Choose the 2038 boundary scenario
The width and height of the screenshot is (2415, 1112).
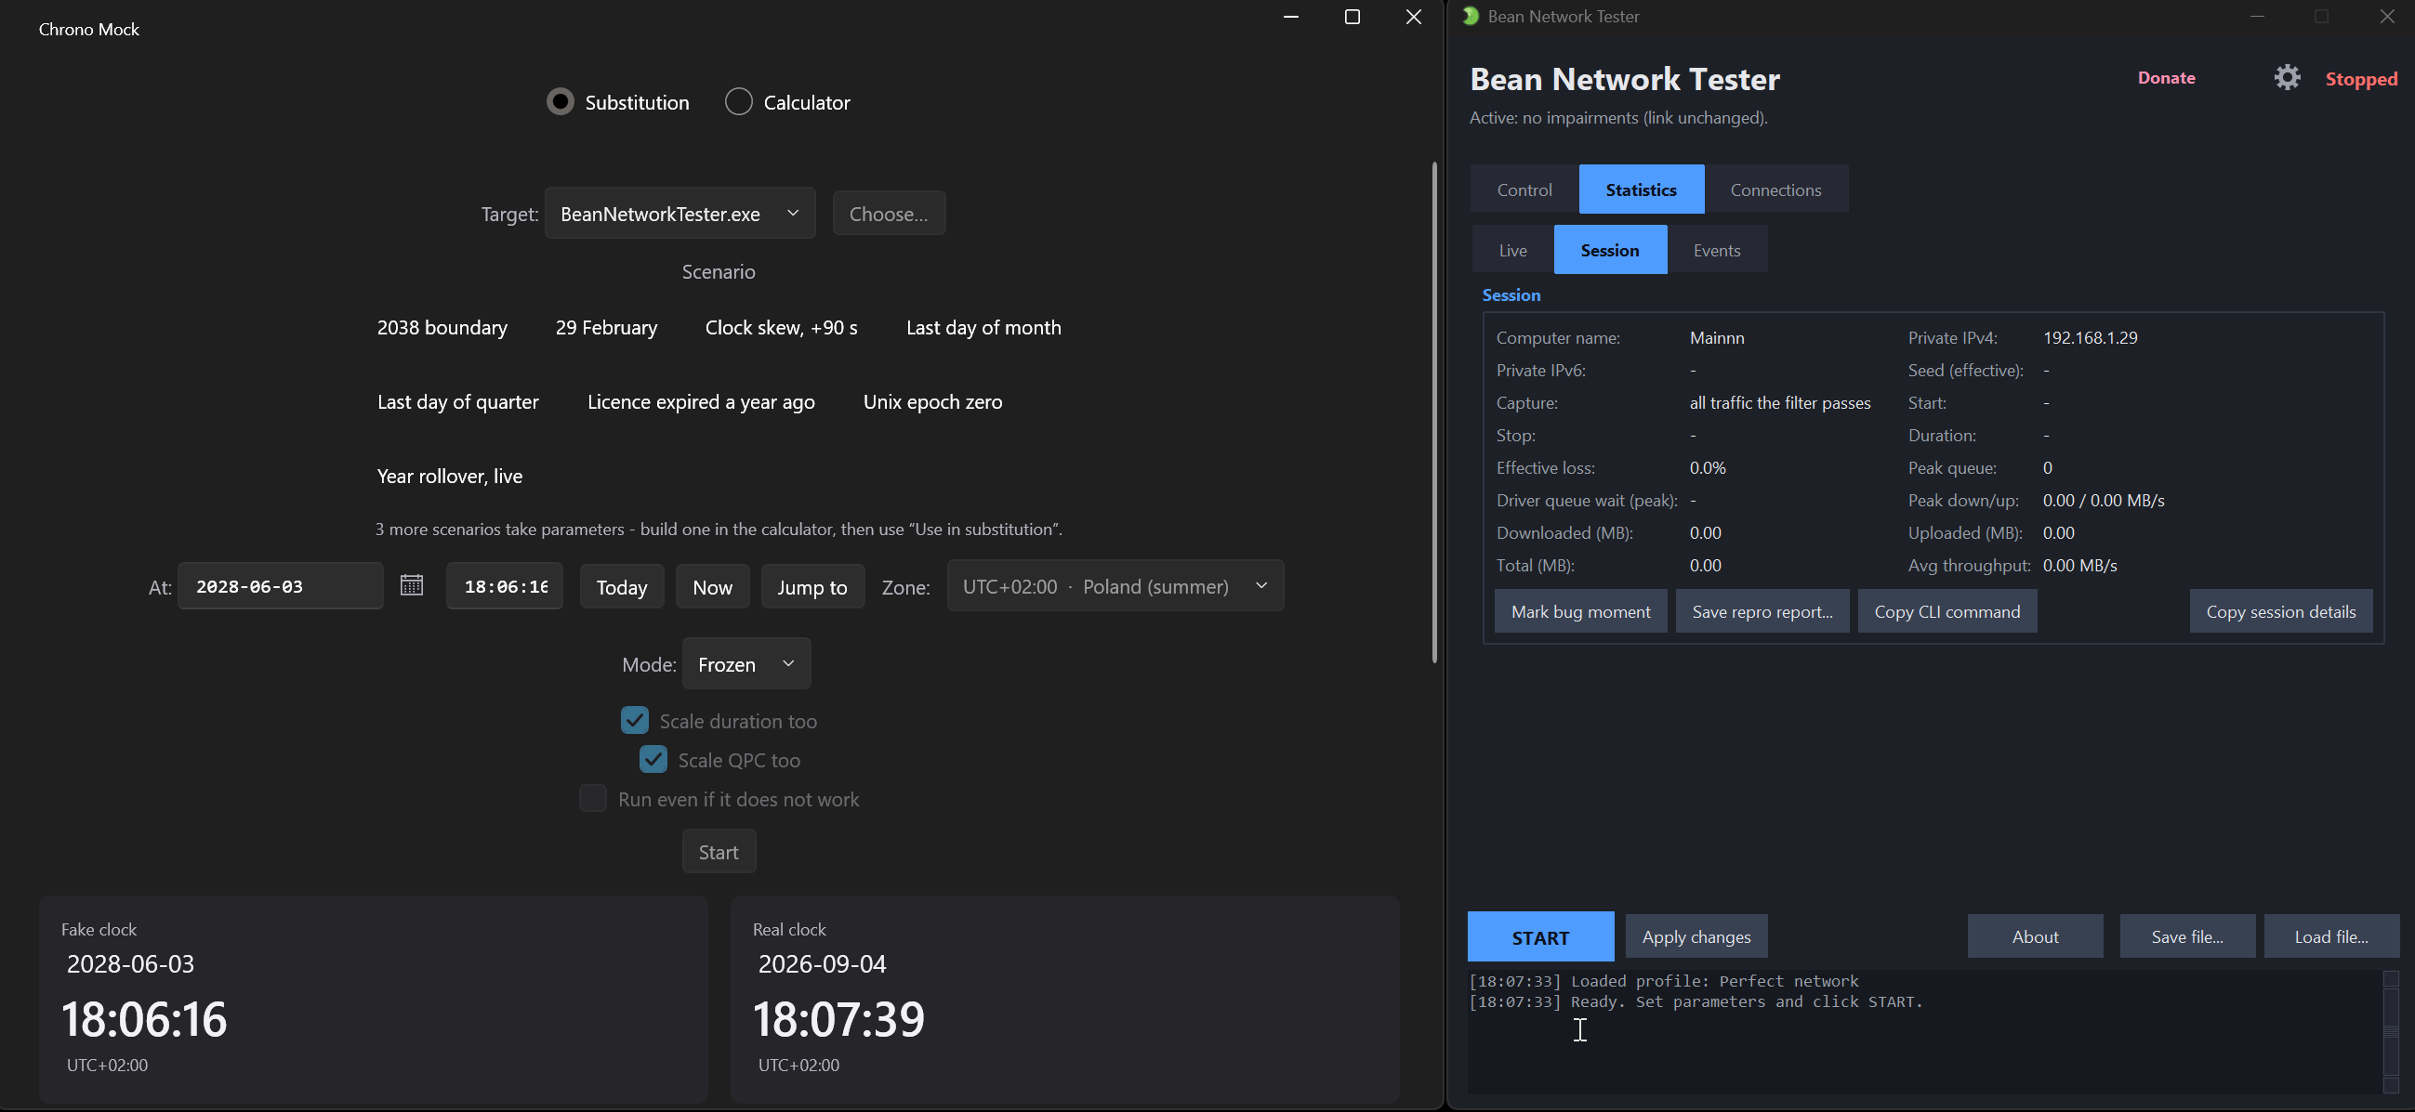tap(442, 327)
